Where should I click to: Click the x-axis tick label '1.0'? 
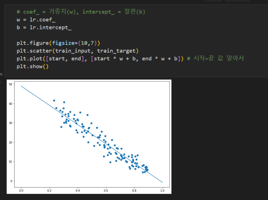click(162, 191)
